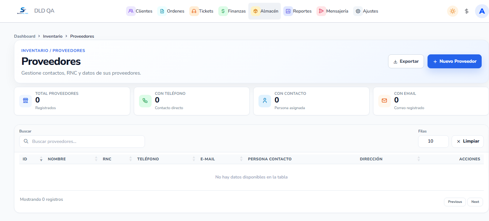Click the 'Mostrando 0 registros' text

pyautogui.click(x=42, y=199)
